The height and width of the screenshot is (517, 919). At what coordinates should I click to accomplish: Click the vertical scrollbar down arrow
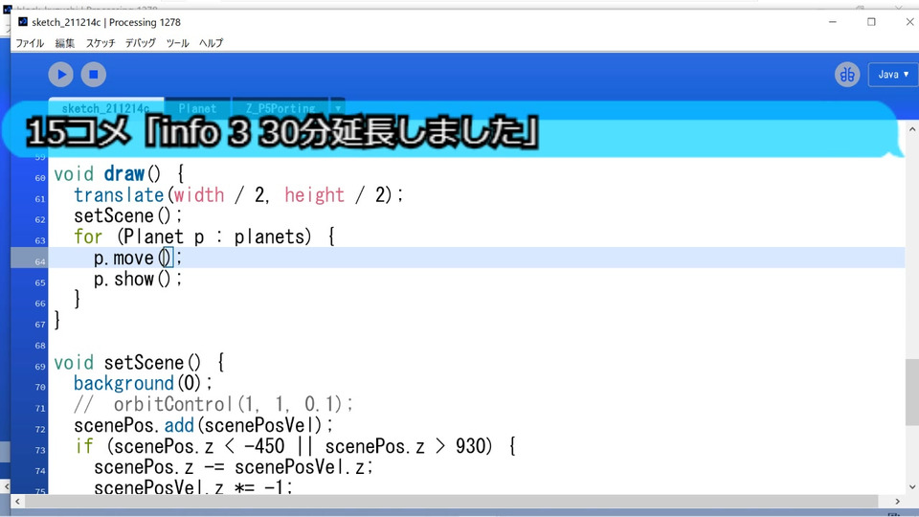coord(912,487)
